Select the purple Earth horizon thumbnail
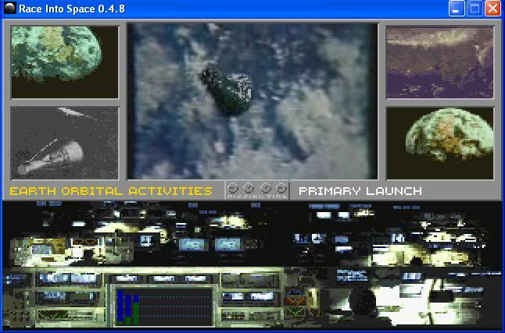Viewport: 505px width, 333px height. point(439,62)
